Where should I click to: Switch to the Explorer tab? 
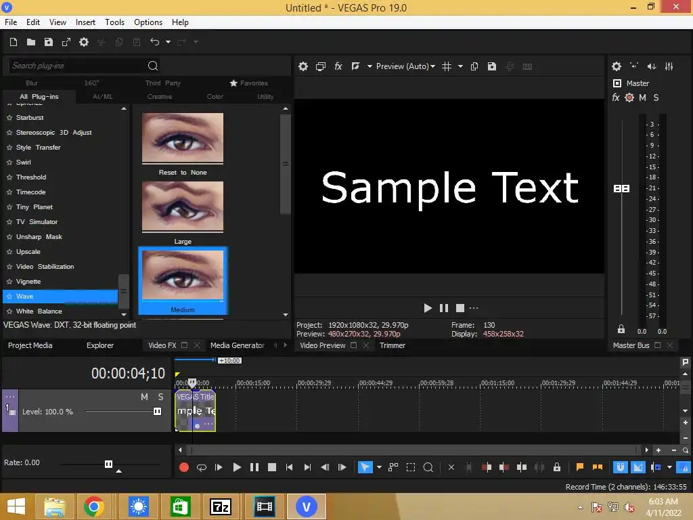click(x=100, y=345)
